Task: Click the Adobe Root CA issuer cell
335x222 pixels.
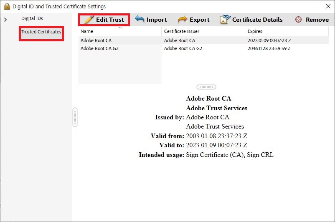Action: 180,40
